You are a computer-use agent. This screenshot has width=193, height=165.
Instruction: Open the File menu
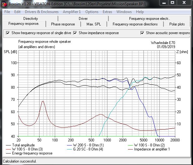pyautogui.click(x=7, y=12)
